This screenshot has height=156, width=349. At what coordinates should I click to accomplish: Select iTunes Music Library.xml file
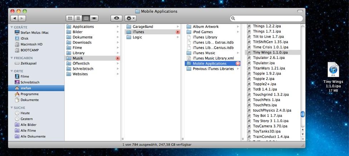point(212,58)
